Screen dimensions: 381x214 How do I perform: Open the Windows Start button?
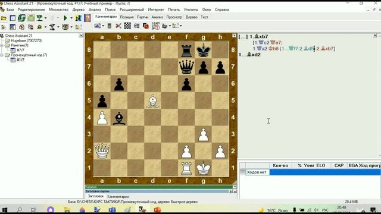point(4,210)
